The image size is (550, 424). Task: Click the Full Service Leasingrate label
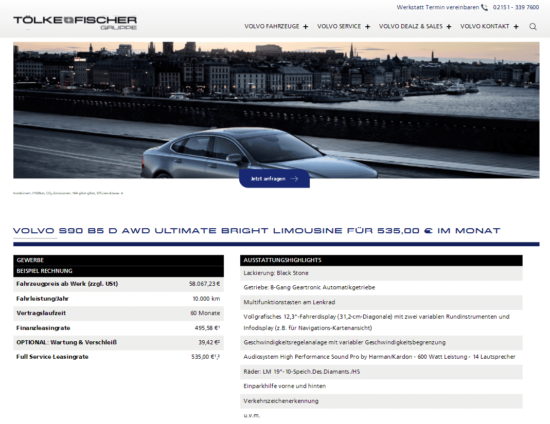click(x=52, y=357)
